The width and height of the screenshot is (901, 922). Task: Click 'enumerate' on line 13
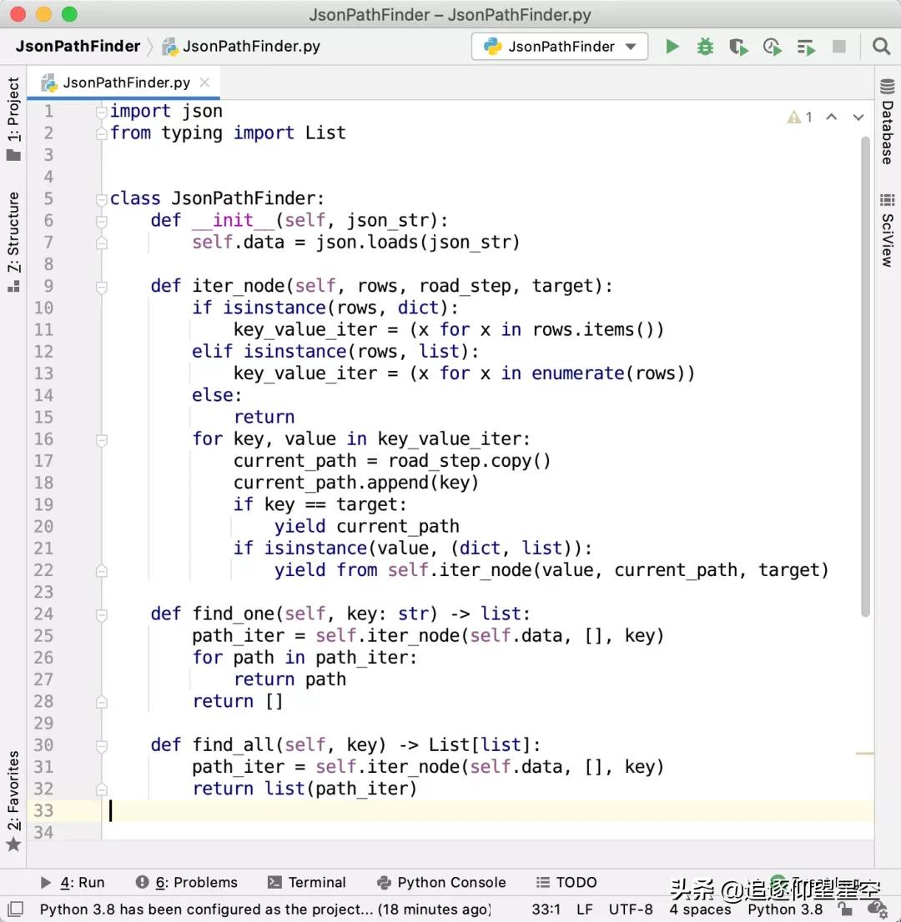(x=577, y=373)
